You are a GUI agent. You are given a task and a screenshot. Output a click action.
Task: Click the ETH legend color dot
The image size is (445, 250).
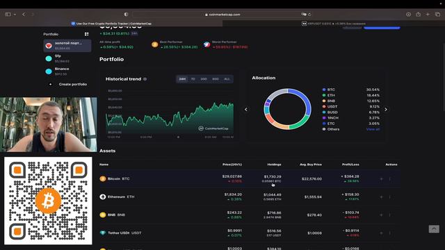pos(324,95)
